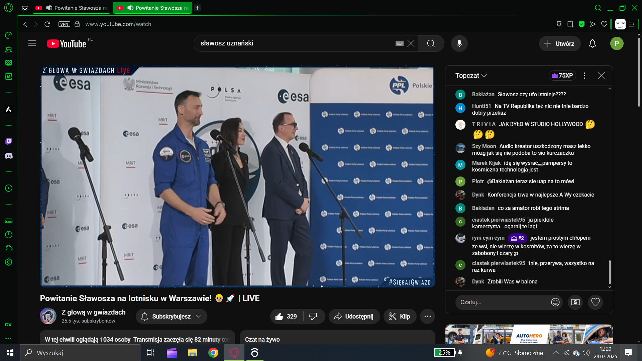Click the Utwórz create button

coord(559,43)
